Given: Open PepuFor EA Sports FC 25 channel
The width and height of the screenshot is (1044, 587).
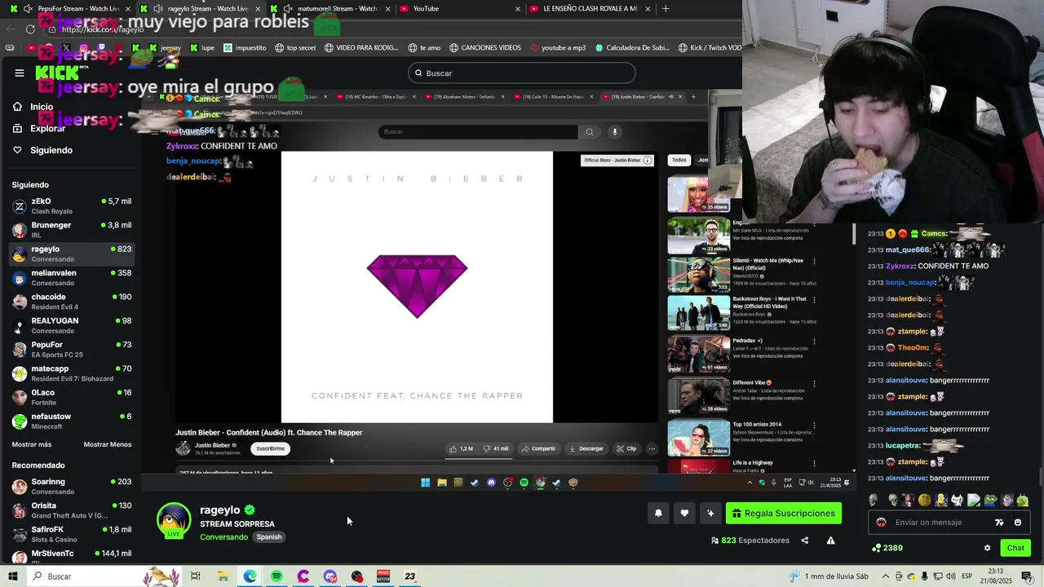Looking at the screenshot, I should (x=71, y=349).
